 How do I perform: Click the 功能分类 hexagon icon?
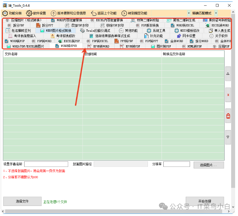tap(6, 13)
